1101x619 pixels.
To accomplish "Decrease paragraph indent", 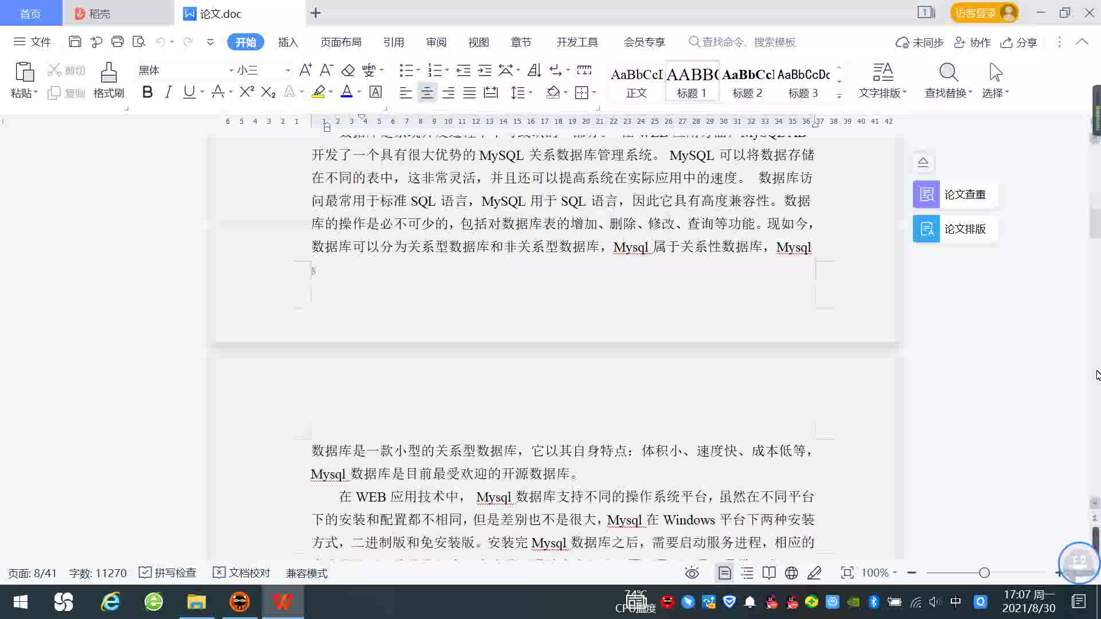I will pyautogui.click(x=463, y=70).
